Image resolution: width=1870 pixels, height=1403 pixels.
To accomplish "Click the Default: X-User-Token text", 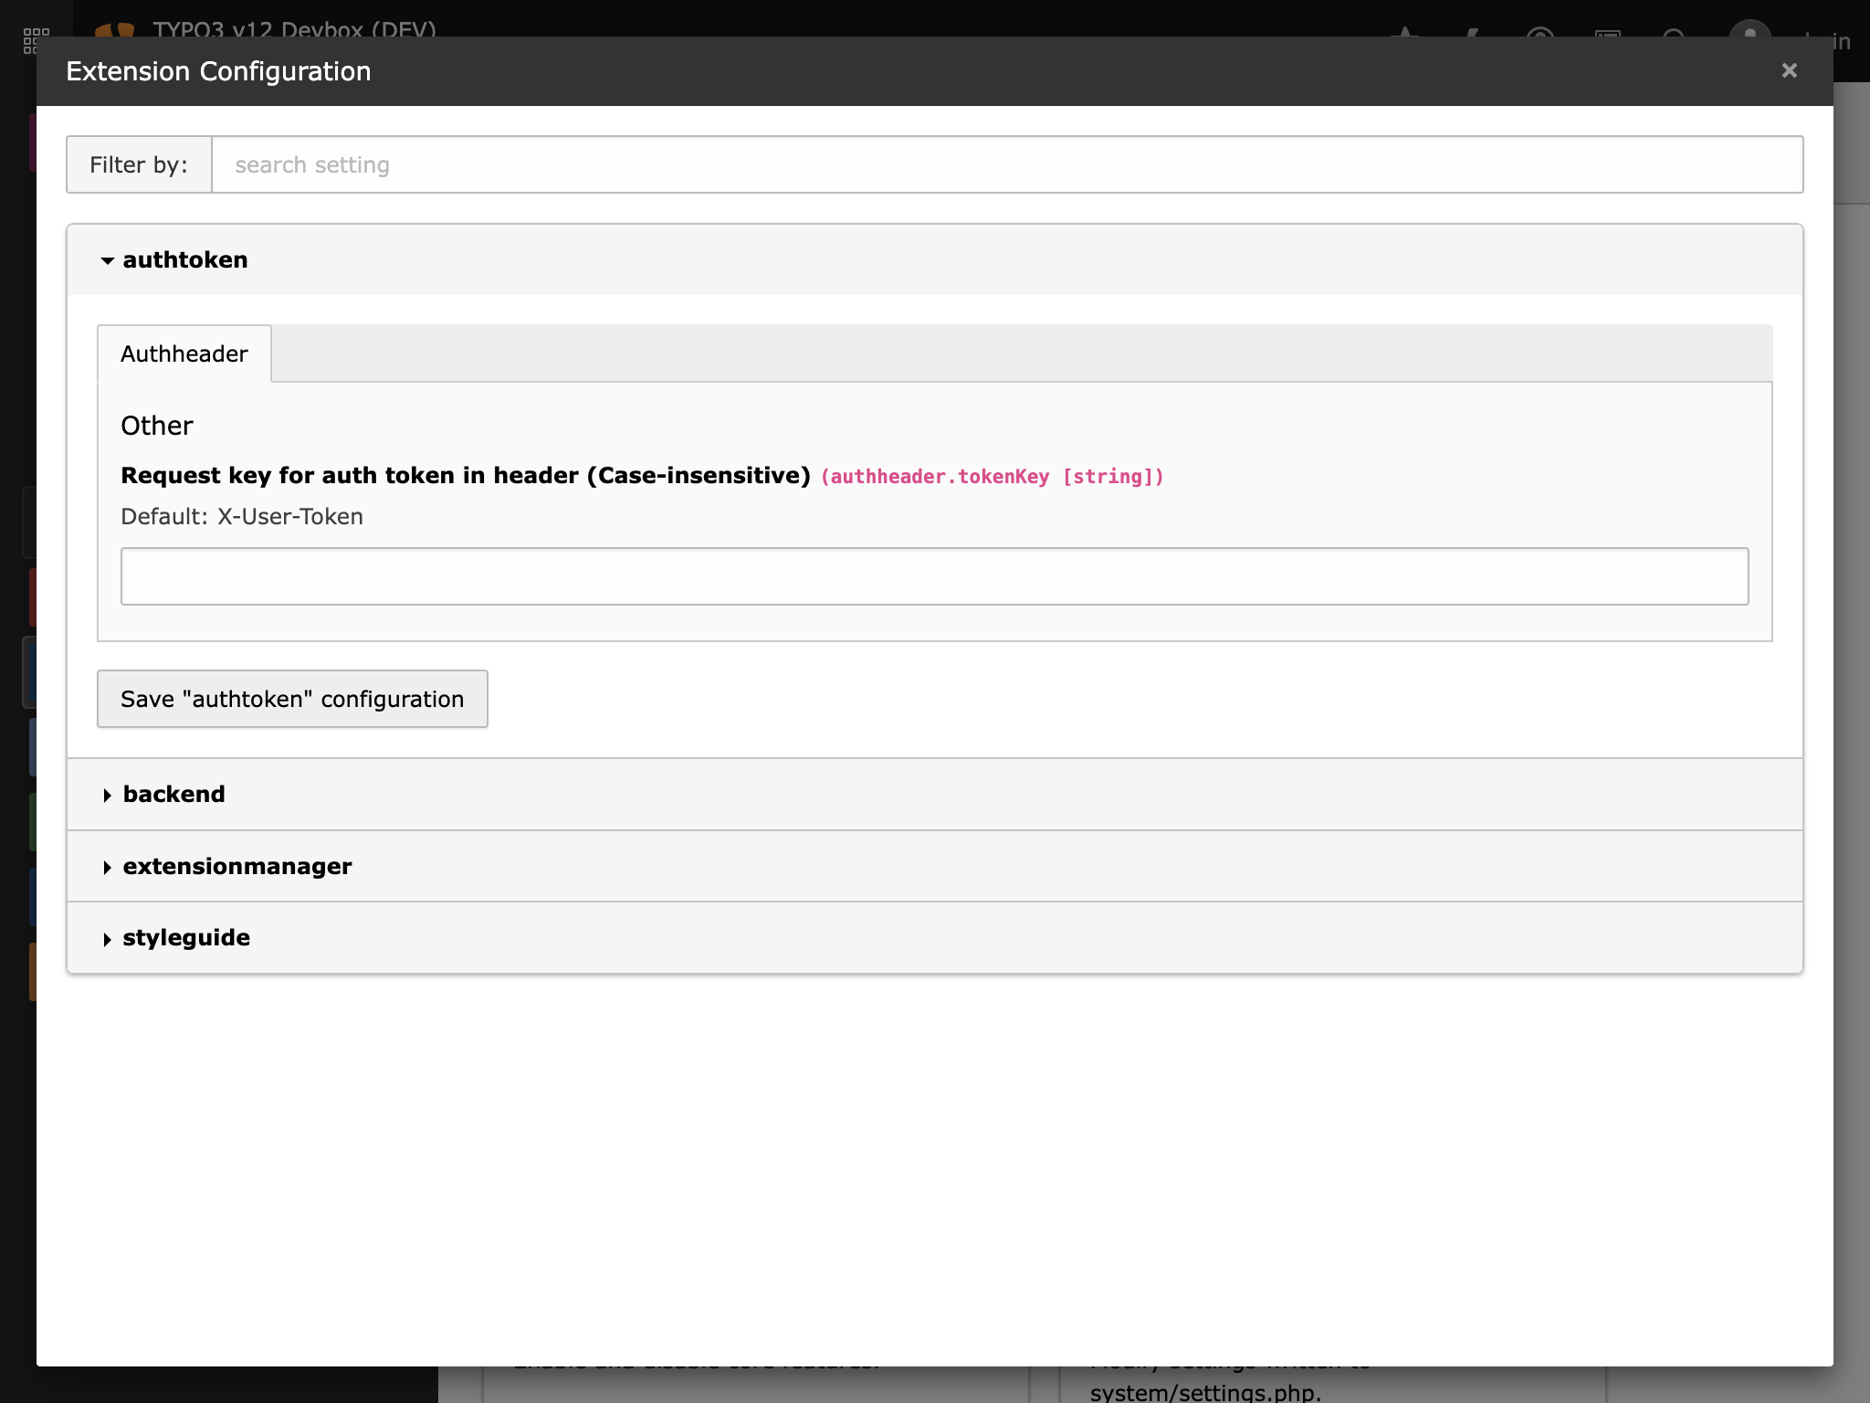I will [242, 516].
